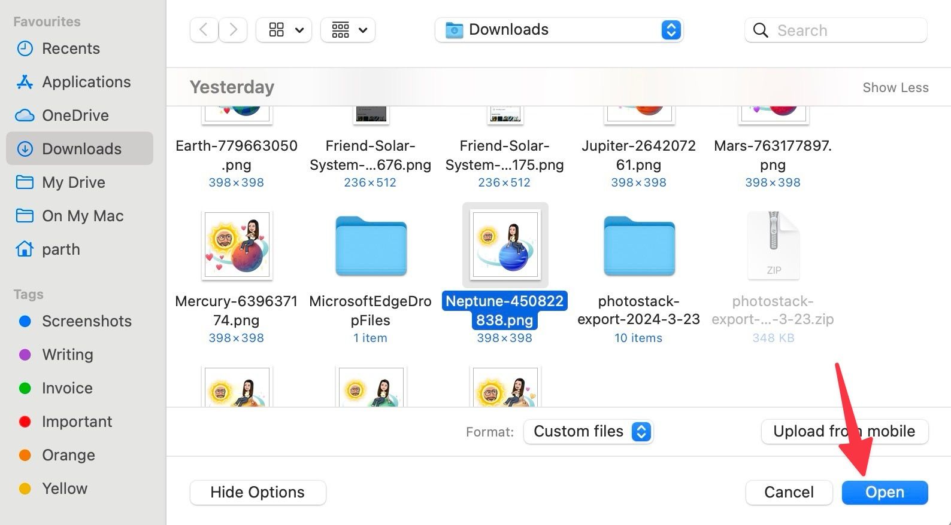This screenshot has height=525, width=951.
Task: Open the grouping options dropdown
Action: (348, 30)
